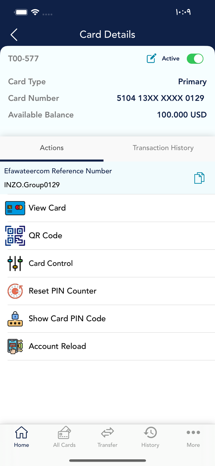Image resolution: width=215 pixels, height=466 pixels.
Task: Tap the INZO.Group0129 reference text
Action: (32, 185)
